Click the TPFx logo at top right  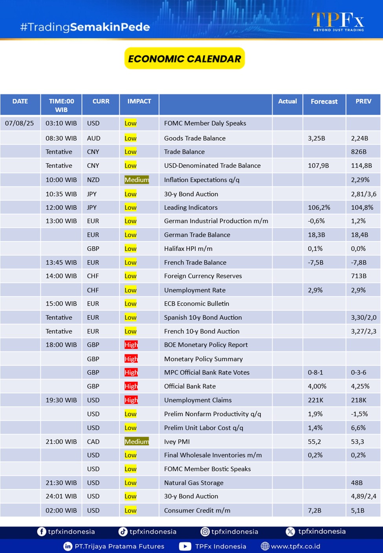pyautogui.click(x=338, y=22)
